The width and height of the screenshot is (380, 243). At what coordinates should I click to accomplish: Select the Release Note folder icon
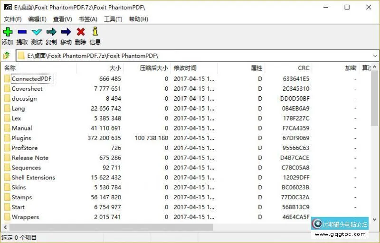tap(7, 158)
